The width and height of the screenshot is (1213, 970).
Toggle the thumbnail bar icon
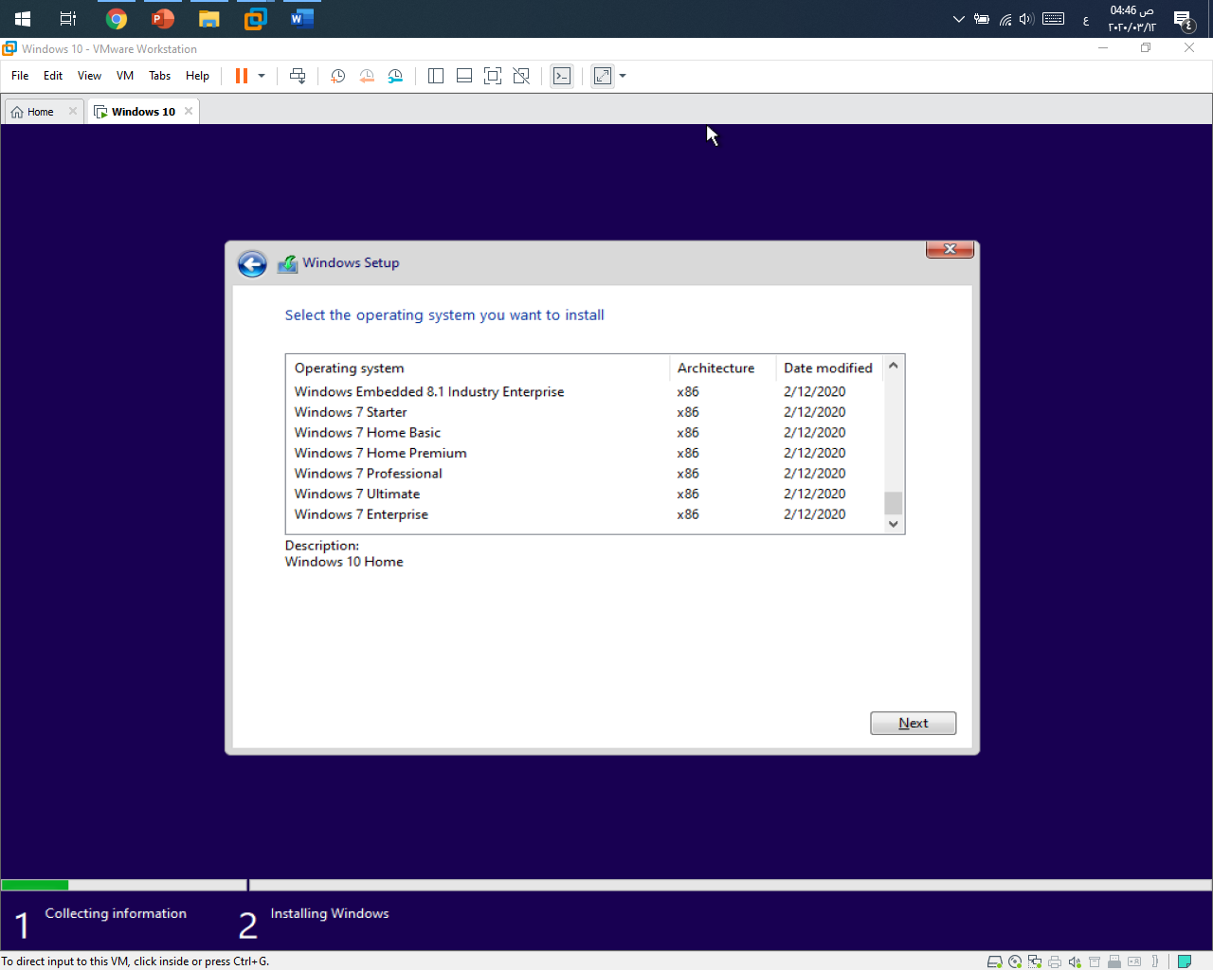point(464,76)
